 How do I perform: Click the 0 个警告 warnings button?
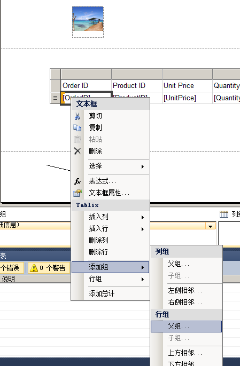pos(49,268)
